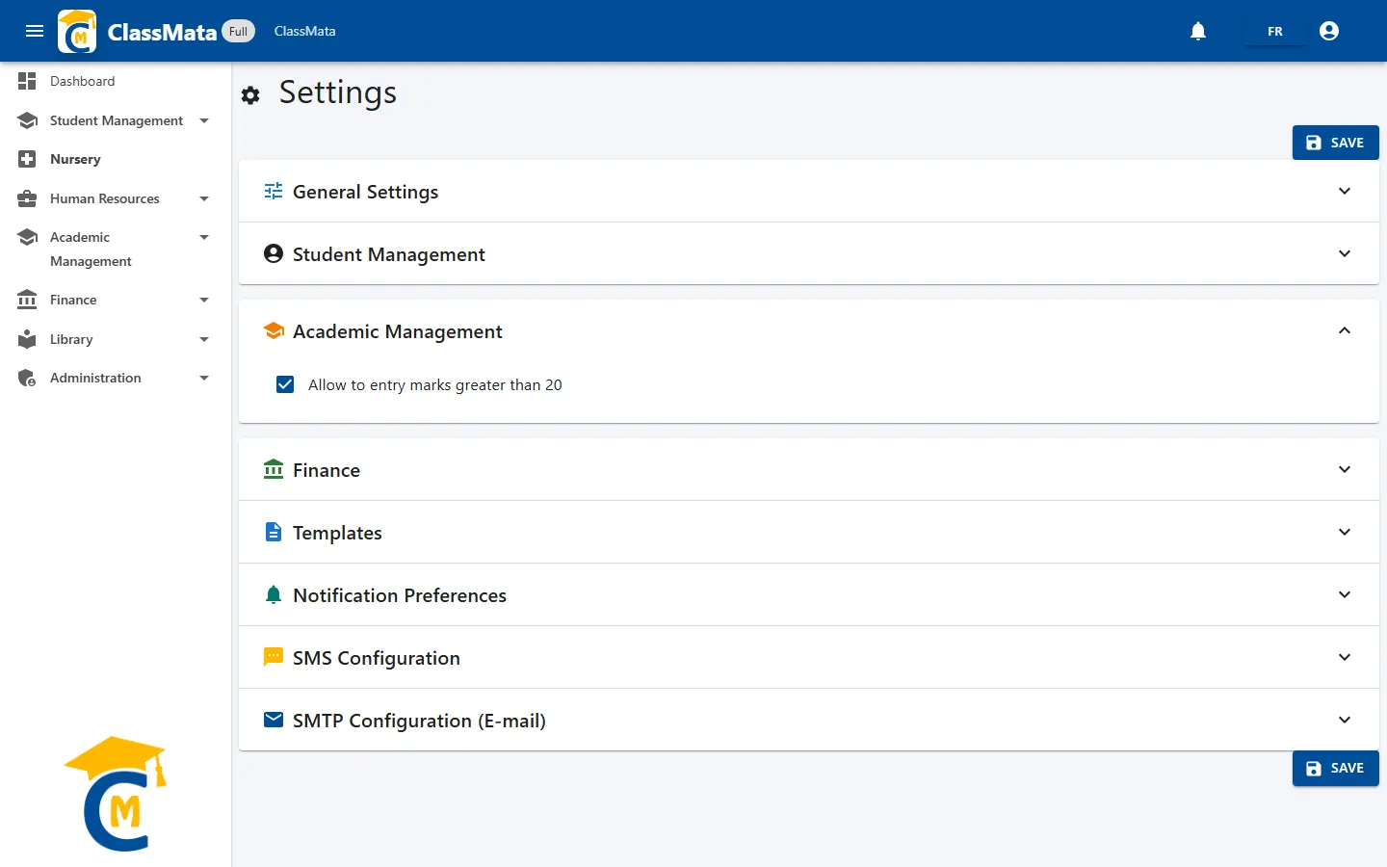
Task: Expand Library sidebar dropdown arrow
Action: pos(204,339)
